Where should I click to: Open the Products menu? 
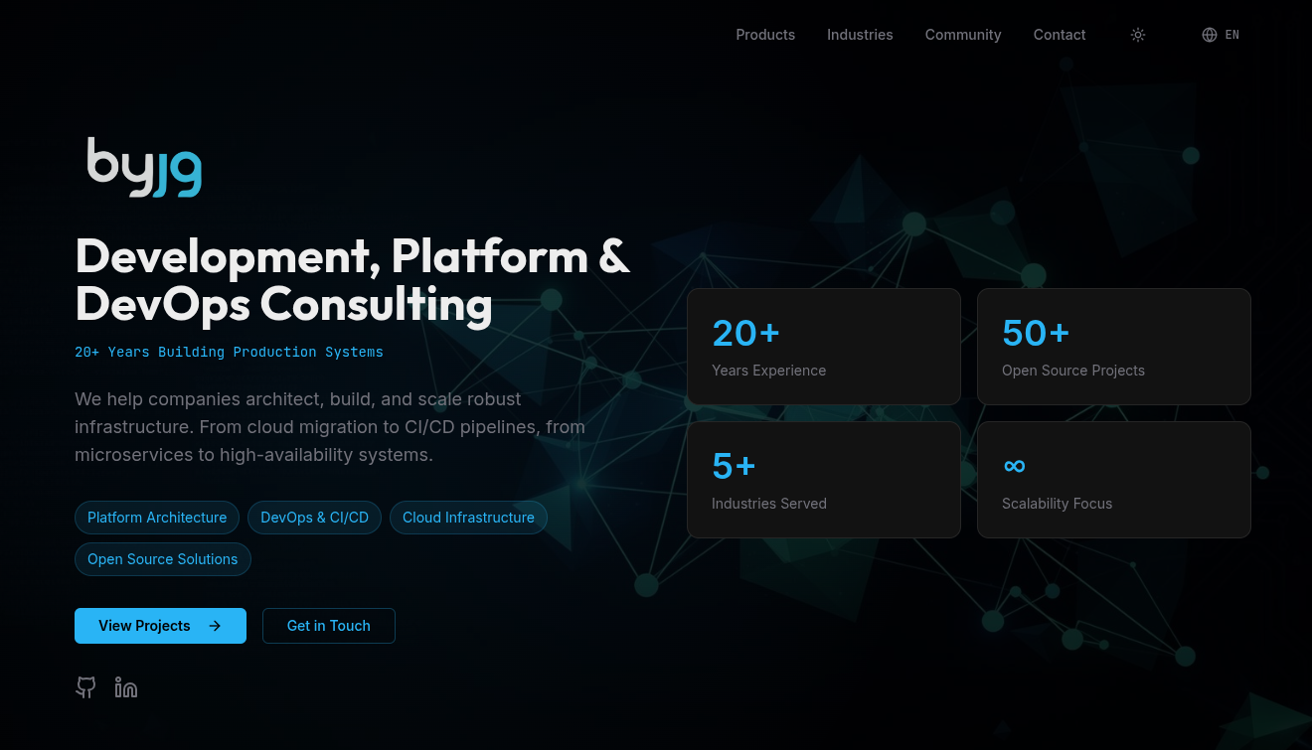tap(765, 35)
